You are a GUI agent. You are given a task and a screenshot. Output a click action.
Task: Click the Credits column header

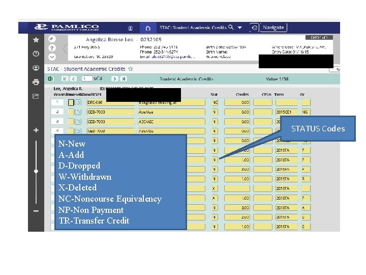(242, 95)
